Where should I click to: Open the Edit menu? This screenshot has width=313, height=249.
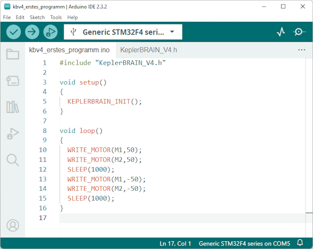(20, 17)
